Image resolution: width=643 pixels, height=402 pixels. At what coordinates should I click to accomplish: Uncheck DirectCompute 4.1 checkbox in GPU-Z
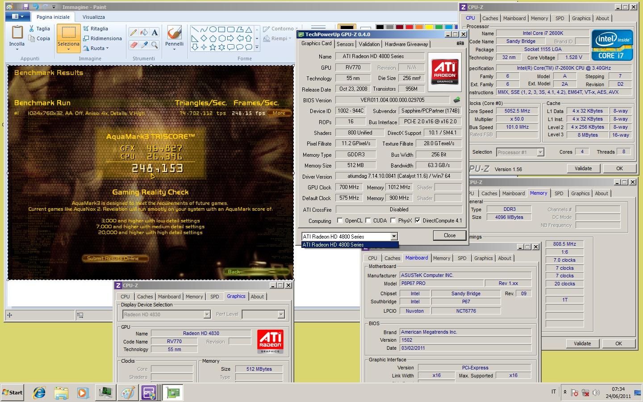click(418, 220)
